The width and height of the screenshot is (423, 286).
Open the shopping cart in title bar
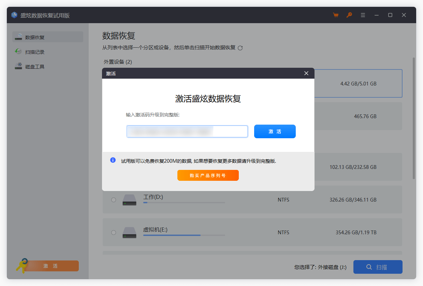click(336, 15)
